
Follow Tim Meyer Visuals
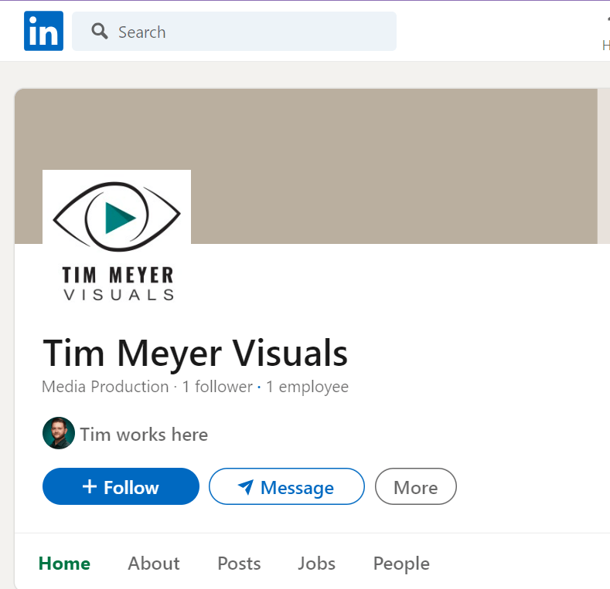pyautogui.click(x=121, y=487)
